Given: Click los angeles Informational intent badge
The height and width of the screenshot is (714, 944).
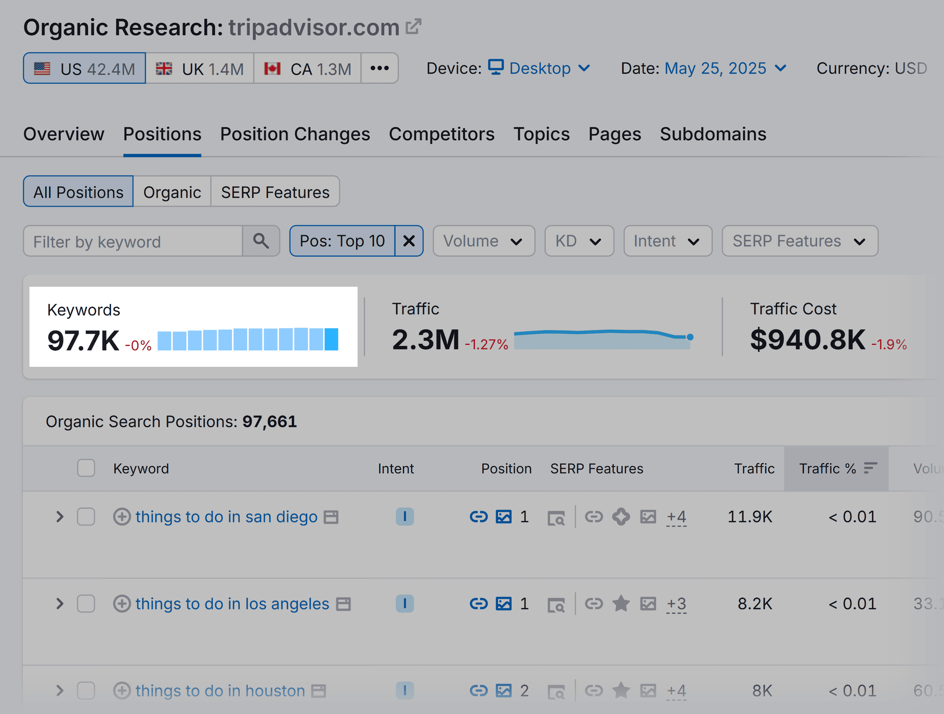Looking at the screenshot, I should point(404,604).
